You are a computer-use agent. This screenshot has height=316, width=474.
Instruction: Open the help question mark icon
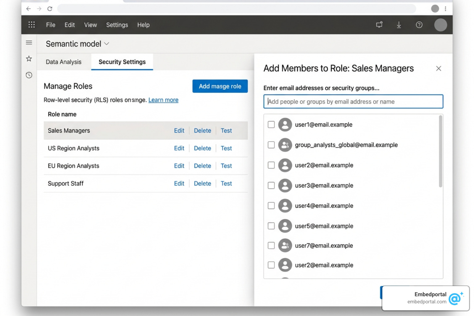(419, 25)
